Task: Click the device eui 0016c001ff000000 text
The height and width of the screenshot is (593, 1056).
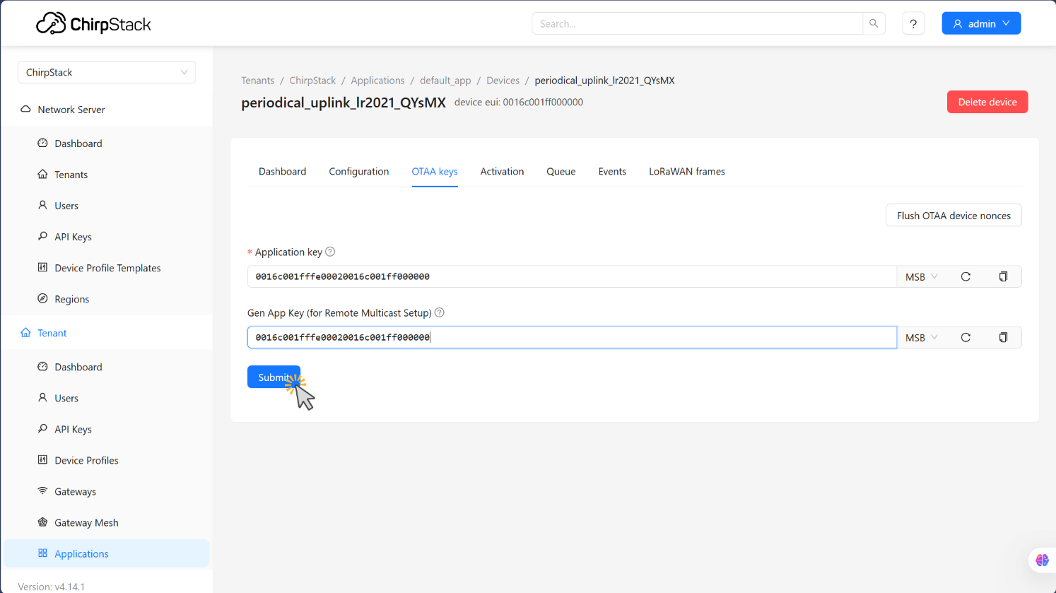Action: (519, 102)
